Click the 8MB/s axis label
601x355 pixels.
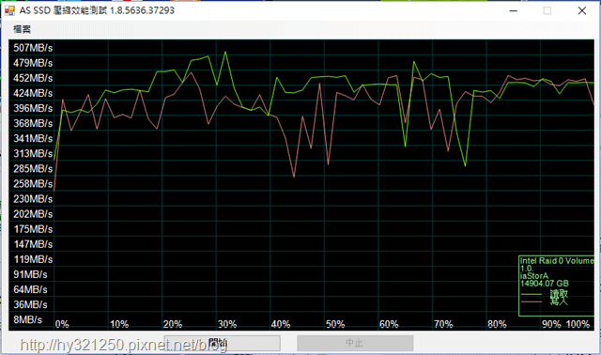coord(27,319)
